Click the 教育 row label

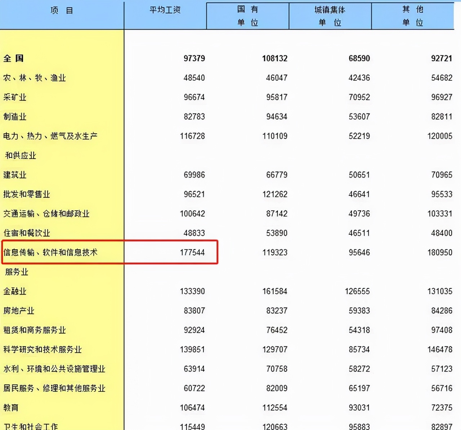click(11, 408)
